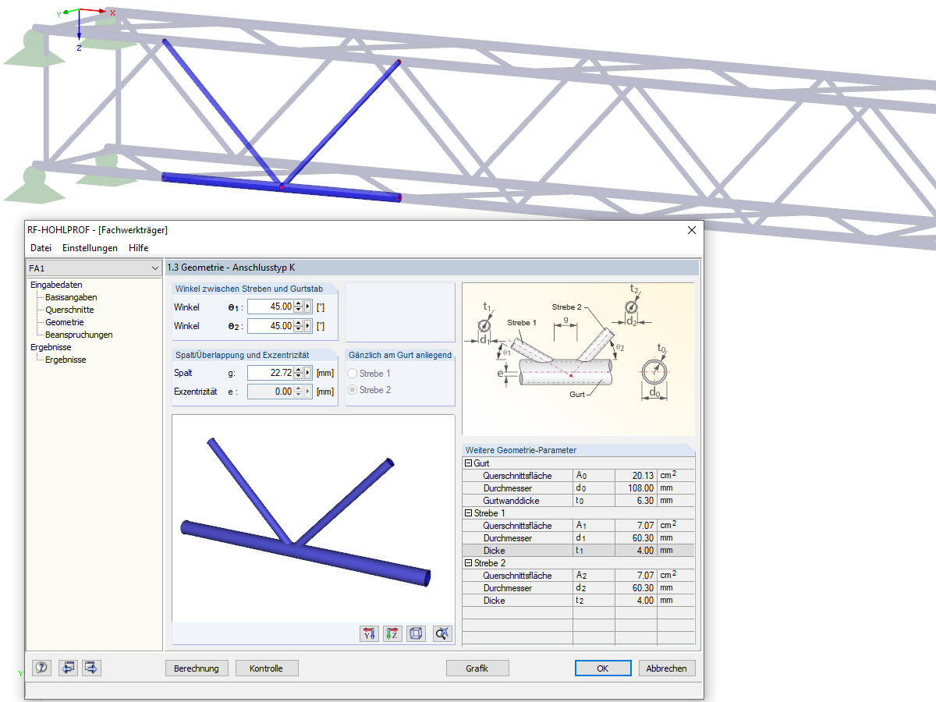
Task: Open the Datei menu
Action: tap(41, 248)
